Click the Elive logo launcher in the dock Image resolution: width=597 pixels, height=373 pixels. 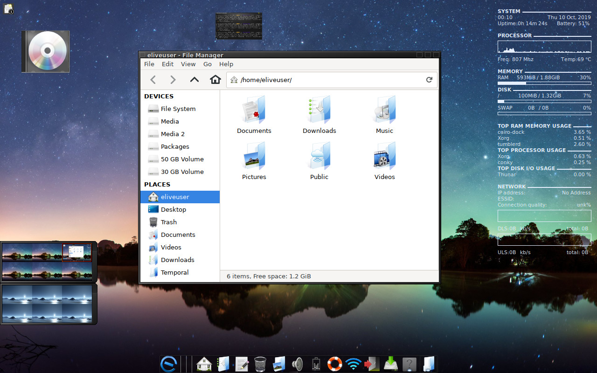pos(168,364)
